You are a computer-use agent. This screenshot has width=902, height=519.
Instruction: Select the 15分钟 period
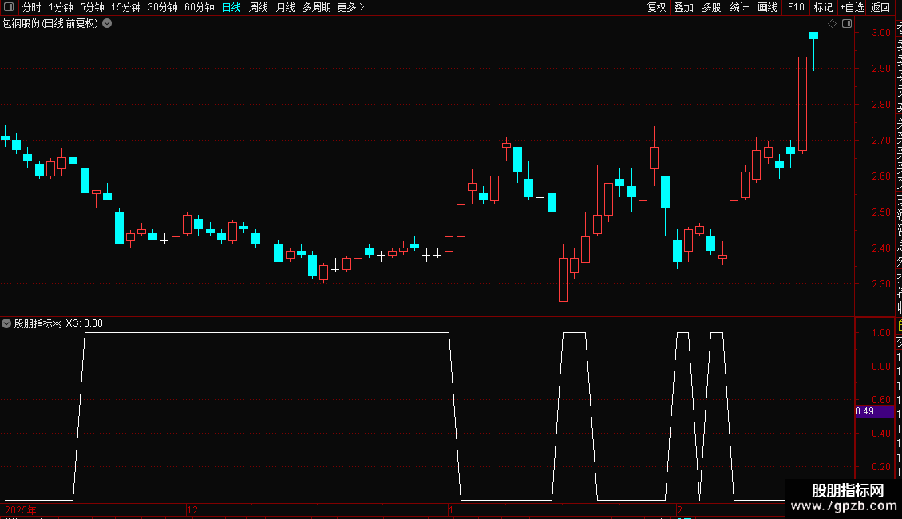point(126,7)
